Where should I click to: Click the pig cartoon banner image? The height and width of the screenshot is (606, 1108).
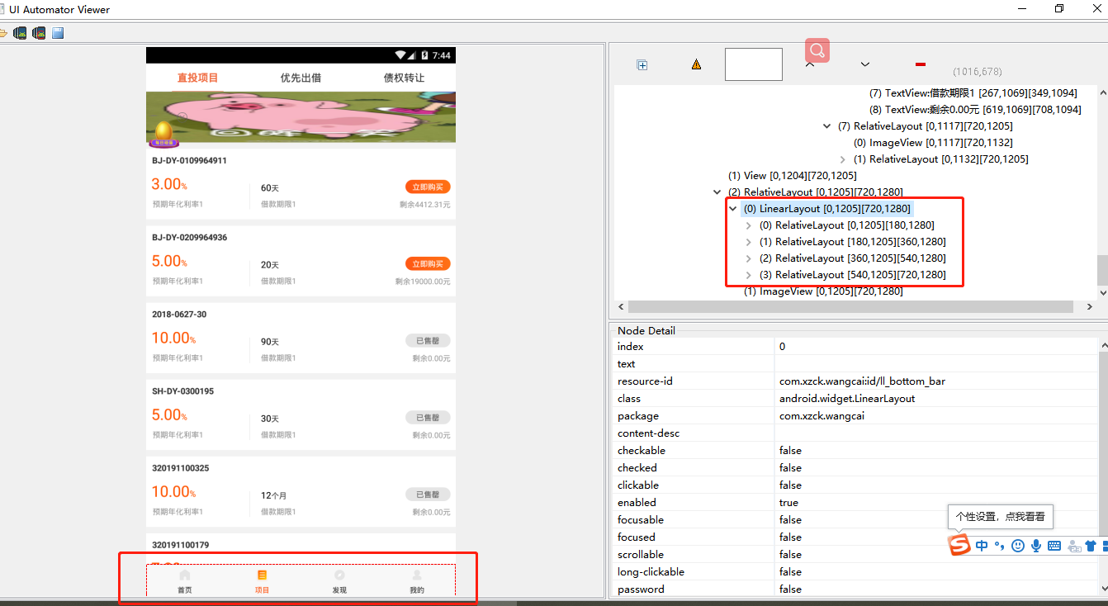pos(301,118)
